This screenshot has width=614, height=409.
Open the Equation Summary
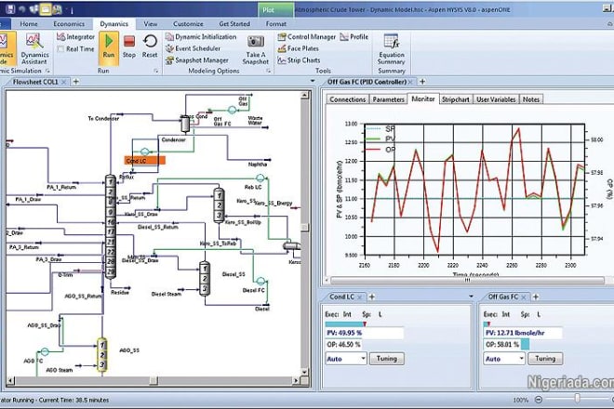(392, 48)
